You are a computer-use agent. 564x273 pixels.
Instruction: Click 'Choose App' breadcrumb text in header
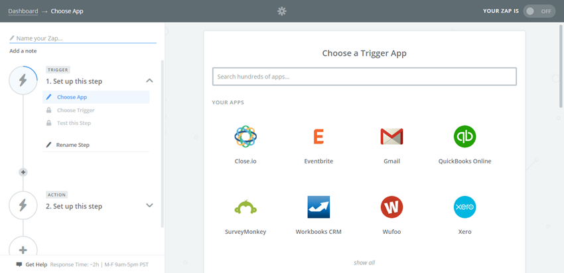[x=67, y=11]
